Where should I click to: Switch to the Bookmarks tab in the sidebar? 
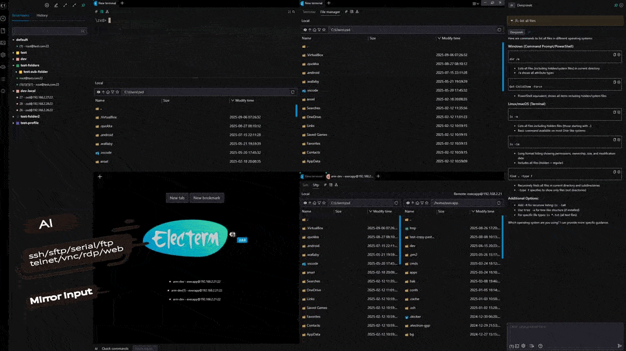(x=20, y=15)
